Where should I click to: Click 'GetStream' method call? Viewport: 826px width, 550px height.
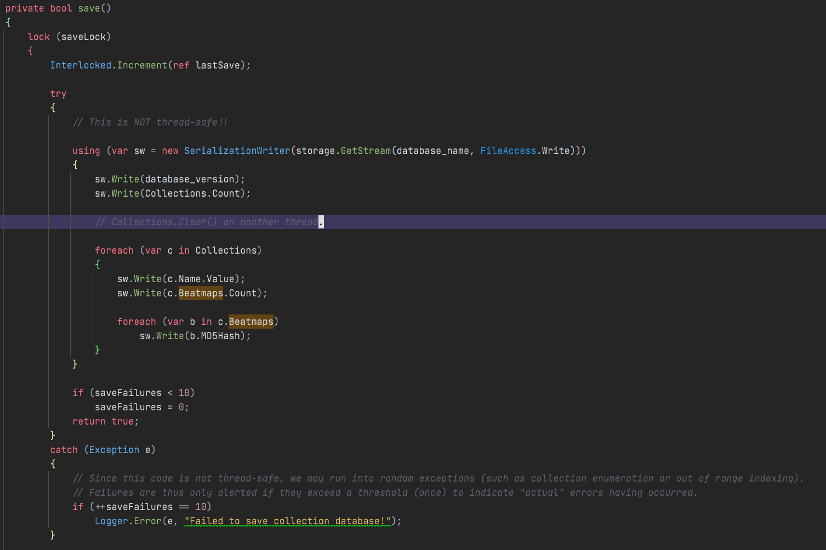(366, 151)
